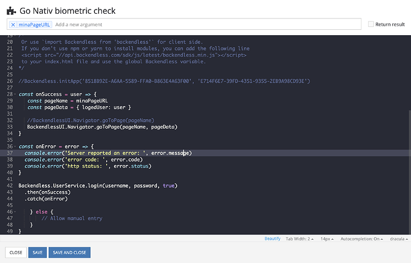Click the CLOSE button
Screen dimensions: 411x263
click(16, 252)
